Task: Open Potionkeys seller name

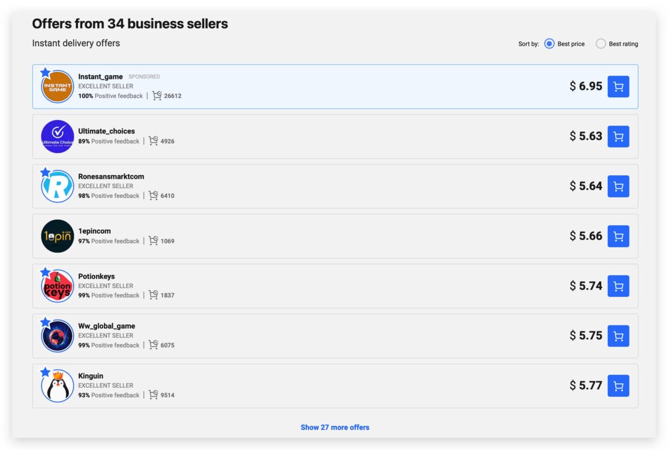Action: coord(96,276)
